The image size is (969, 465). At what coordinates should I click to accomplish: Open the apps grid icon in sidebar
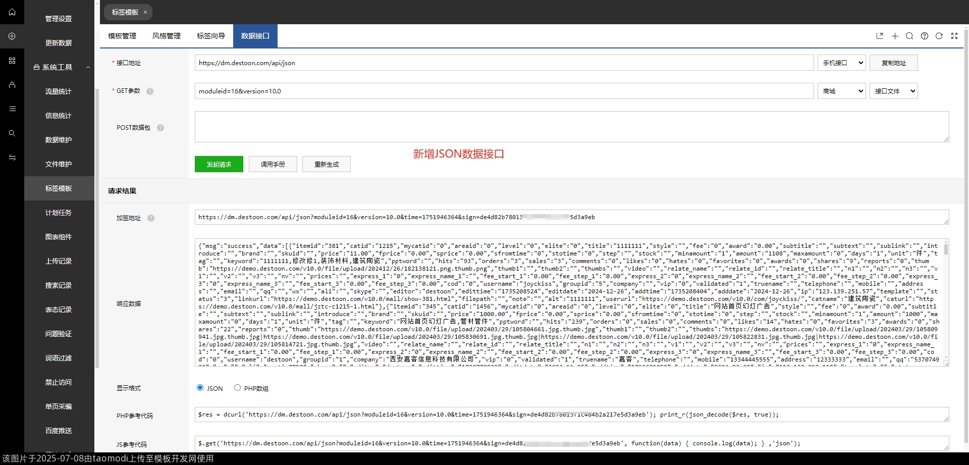[x=12, y=61]
